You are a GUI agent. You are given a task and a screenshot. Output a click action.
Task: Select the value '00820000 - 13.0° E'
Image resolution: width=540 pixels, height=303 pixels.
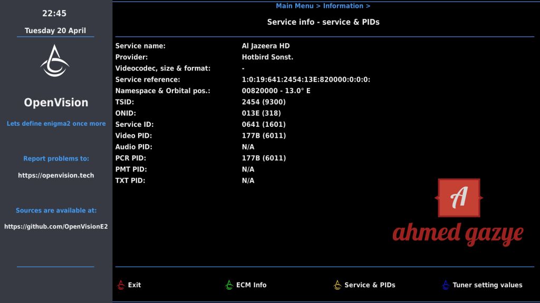(276, 91)
